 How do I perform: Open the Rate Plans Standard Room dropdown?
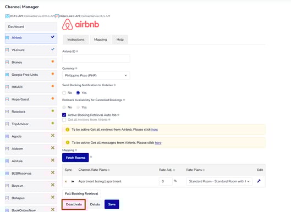[x=219, y=181]
